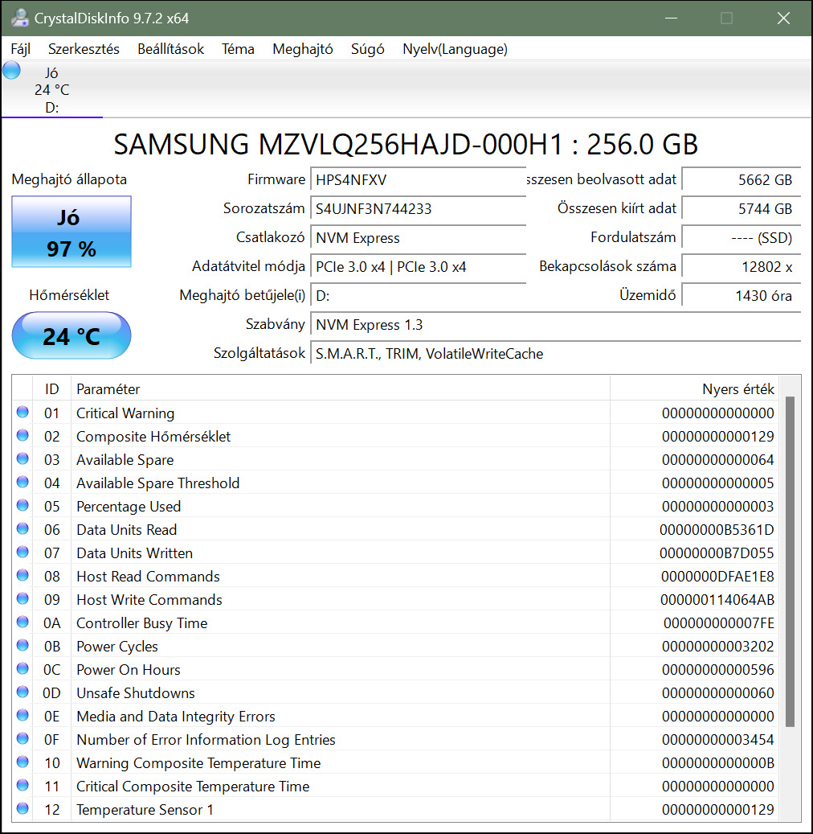The width and height of the screenshot is (813, 834).
Task: Select the Critical Warning parameter text
Action: pos(125,413)
